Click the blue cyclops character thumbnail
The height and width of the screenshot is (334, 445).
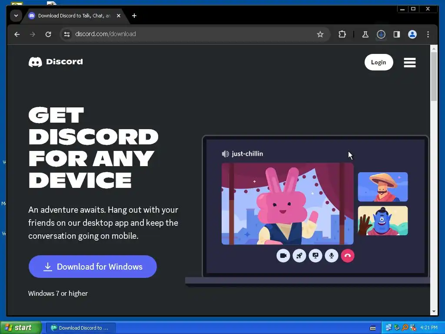pyautogui.click(x=383, y=220)
